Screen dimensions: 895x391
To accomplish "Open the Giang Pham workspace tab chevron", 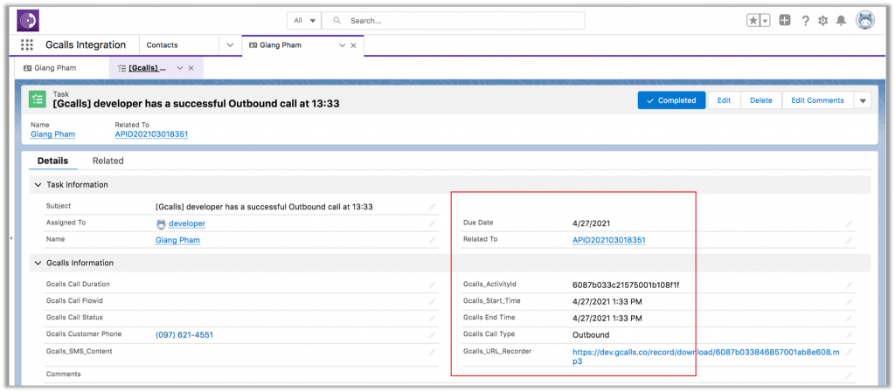I will [x=342, y=45].
